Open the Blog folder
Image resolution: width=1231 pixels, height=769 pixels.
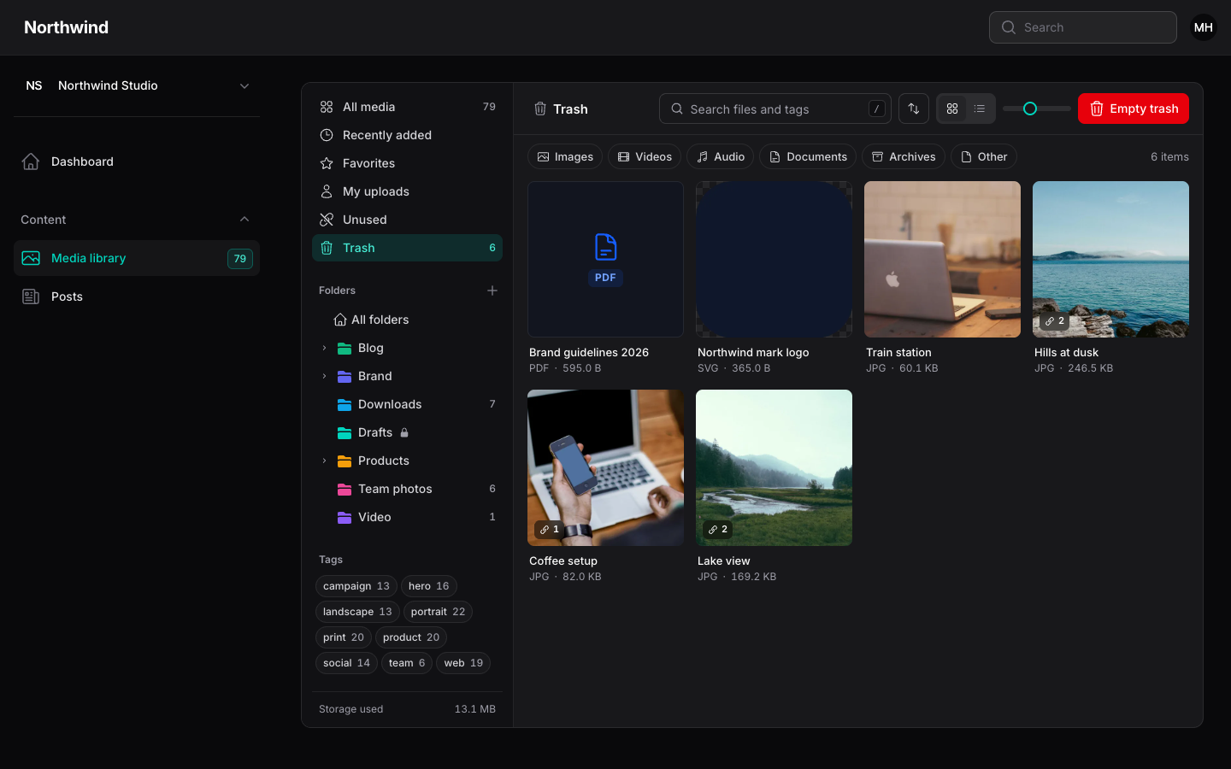click(x=407, y=348)
